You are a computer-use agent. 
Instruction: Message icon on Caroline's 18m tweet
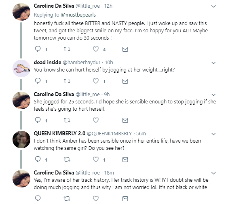pos(125,199)
